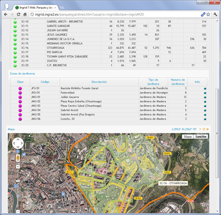This screenshot has height=215, width=221.
Task: Click the green status dot for 3C/10
Action: [x=15, y=22]
